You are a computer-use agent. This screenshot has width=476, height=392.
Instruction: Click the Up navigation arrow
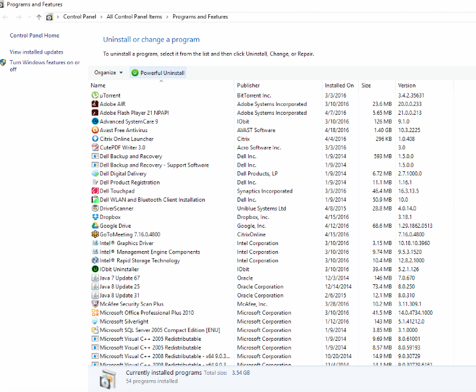tap(39, 17)
